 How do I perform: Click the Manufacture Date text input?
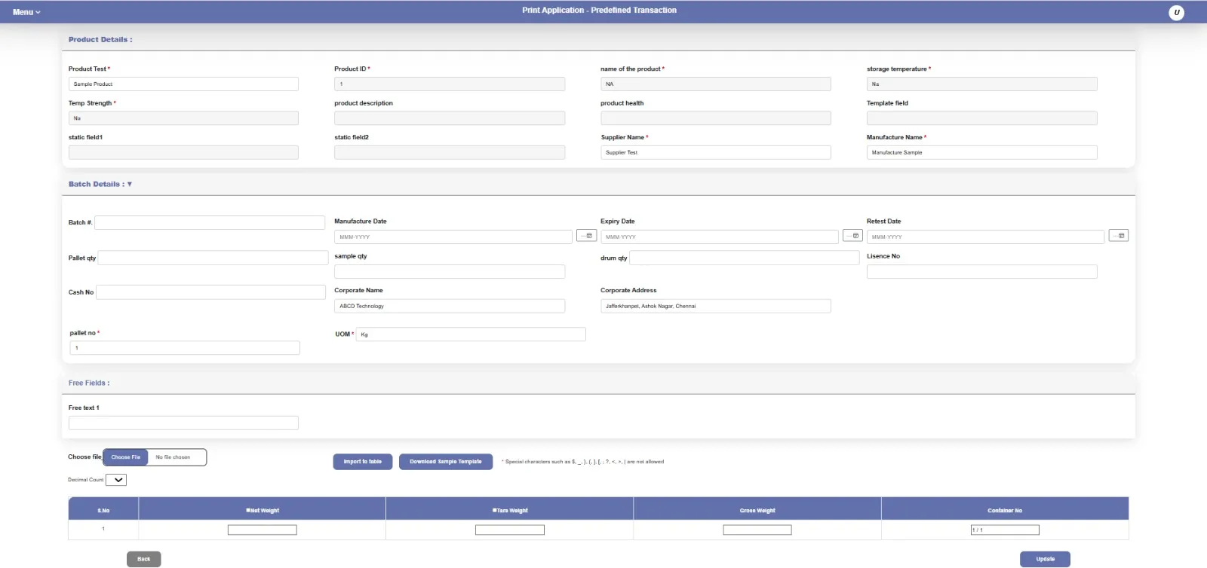(453, 237)
